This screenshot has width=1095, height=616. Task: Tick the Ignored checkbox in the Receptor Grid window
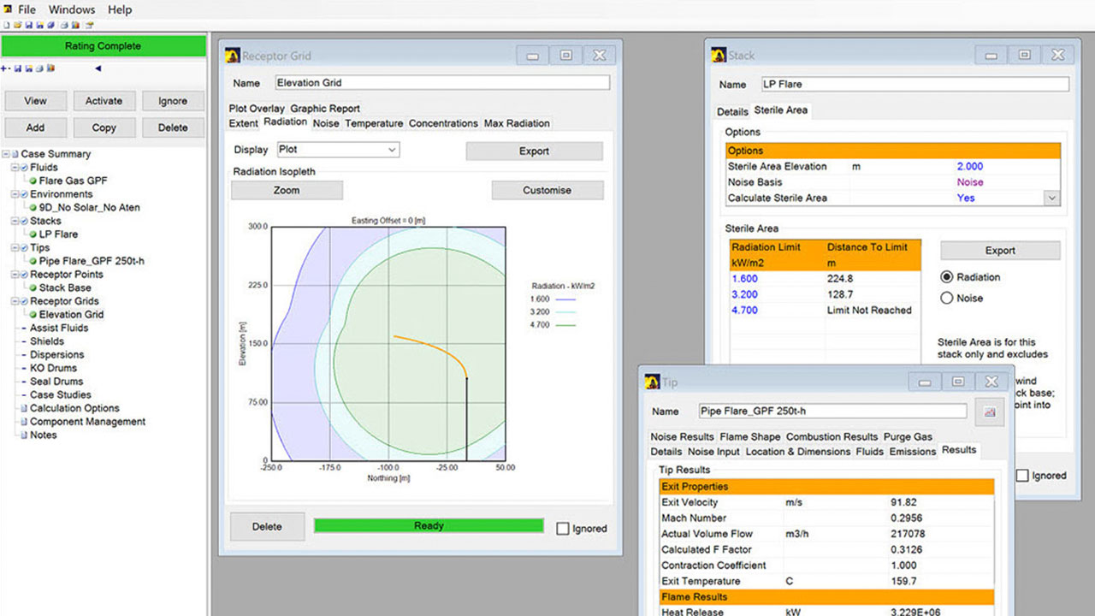(563, 529)
